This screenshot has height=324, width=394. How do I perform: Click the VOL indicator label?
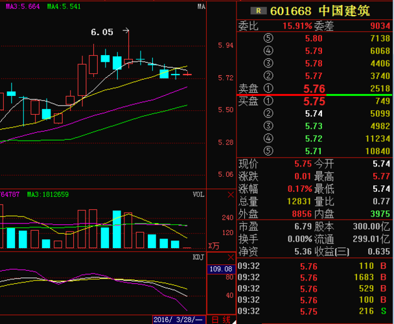(198, 195)
